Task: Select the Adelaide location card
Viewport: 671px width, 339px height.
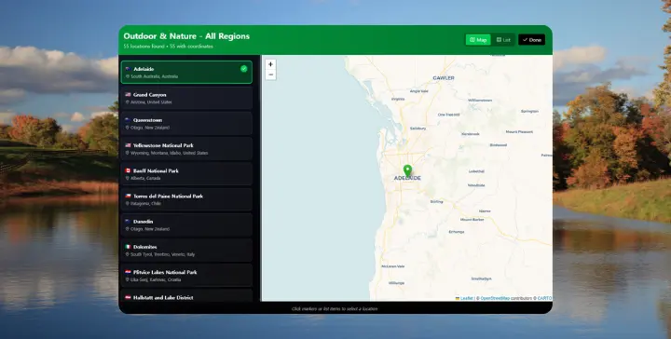Action: [186, 73]
